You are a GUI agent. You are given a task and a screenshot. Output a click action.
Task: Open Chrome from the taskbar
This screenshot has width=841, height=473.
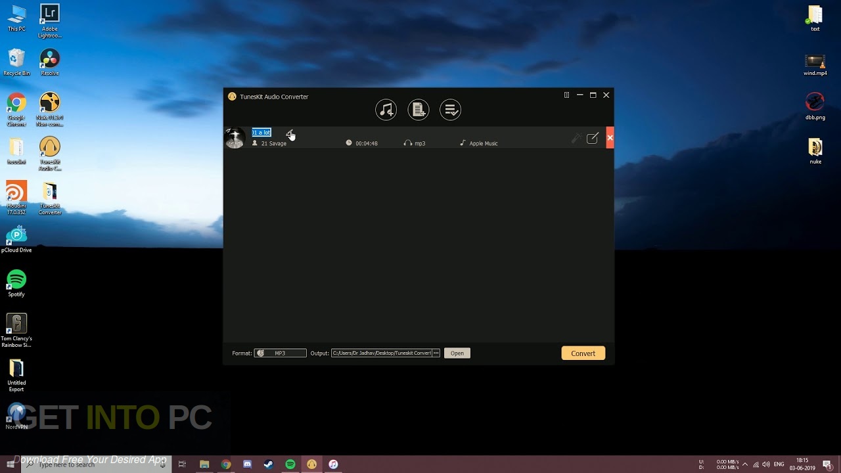click(226, 464)
